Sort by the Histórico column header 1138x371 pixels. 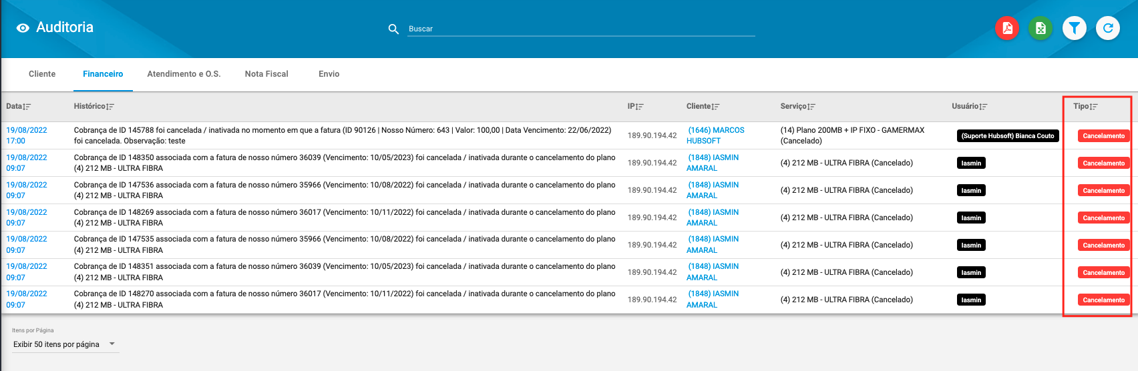pyautogui.click(x=94, y=107)
